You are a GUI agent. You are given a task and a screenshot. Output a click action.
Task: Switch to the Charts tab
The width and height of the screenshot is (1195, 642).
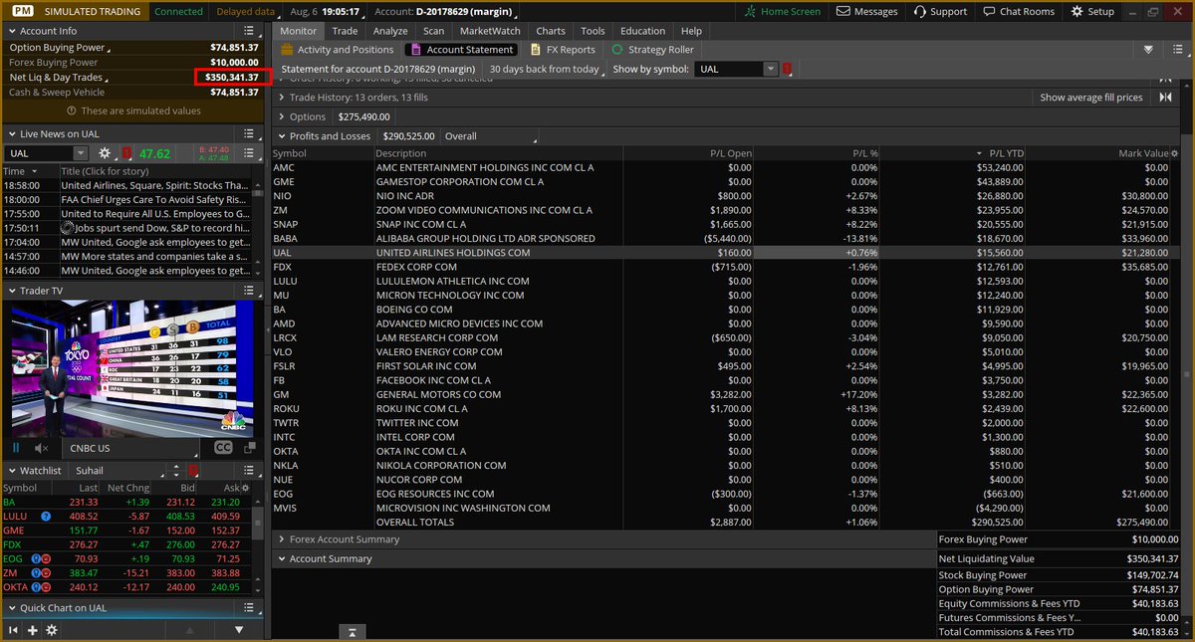click(550, 31)
